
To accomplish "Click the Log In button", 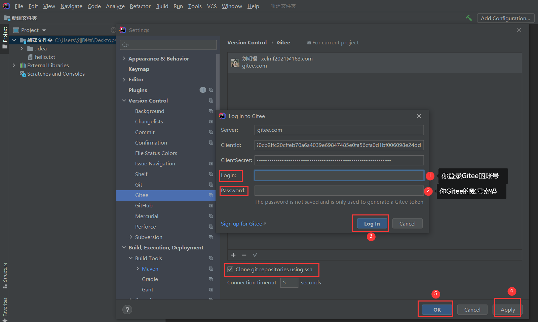I will tap(372, 224).
